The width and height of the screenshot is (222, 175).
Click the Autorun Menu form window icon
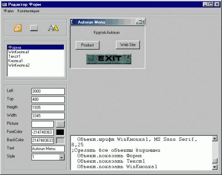click(x=72, y=22)
